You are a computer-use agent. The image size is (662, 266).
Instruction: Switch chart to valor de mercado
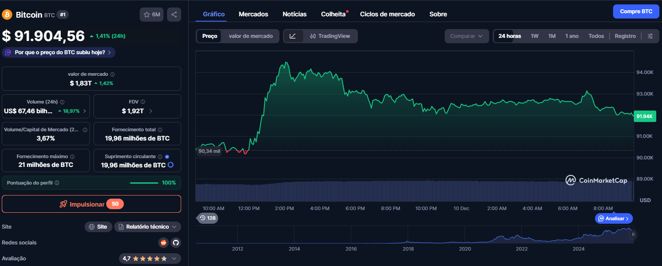tap(250, 36)
